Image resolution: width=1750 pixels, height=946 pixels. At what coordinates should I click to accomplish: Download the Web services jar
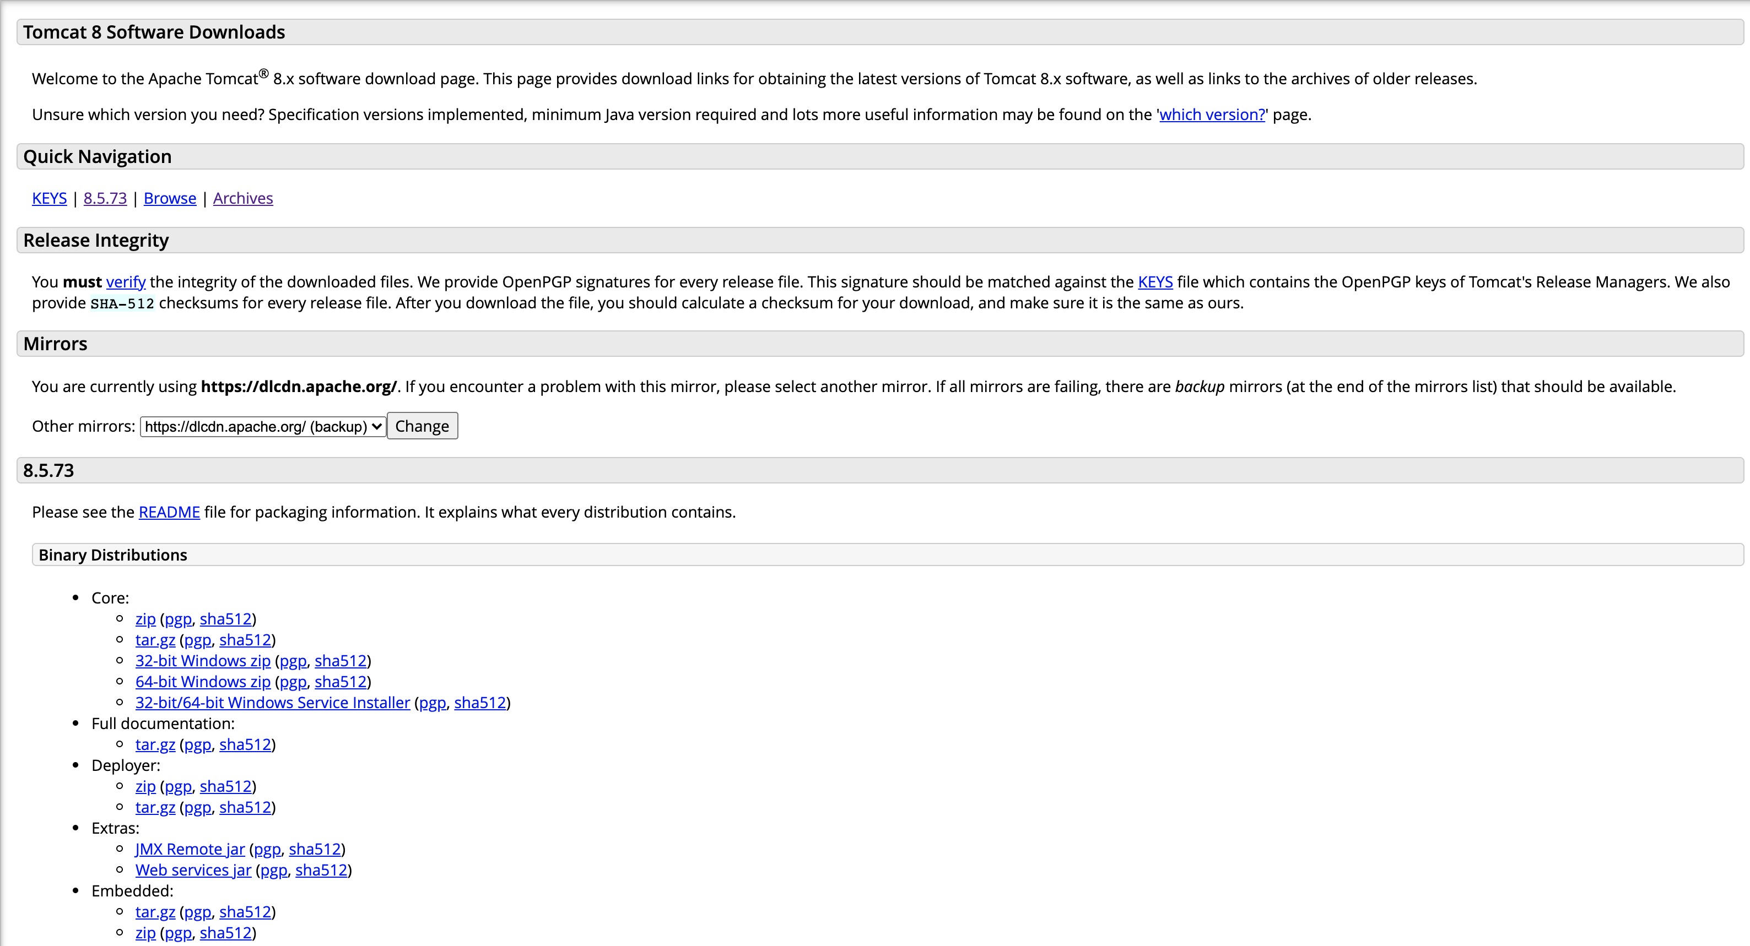[193, 870]
